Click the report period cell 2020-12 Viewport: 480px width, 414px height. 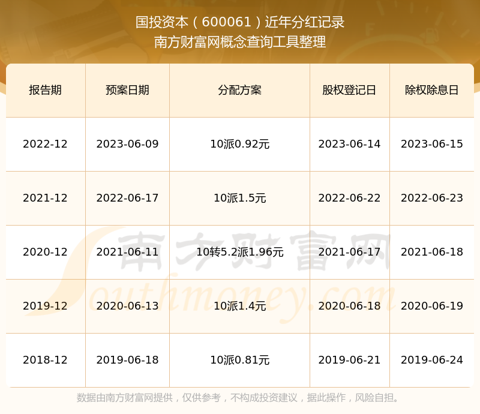(x=46, y=252)
